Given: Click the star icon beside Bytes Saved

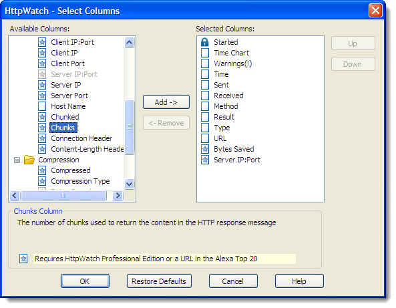Looking at the screenshot, I should pos(205,149).
